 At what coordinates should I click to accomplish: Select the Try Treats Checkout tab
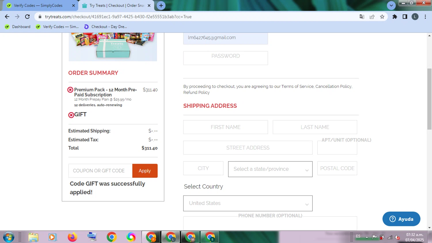116,5
